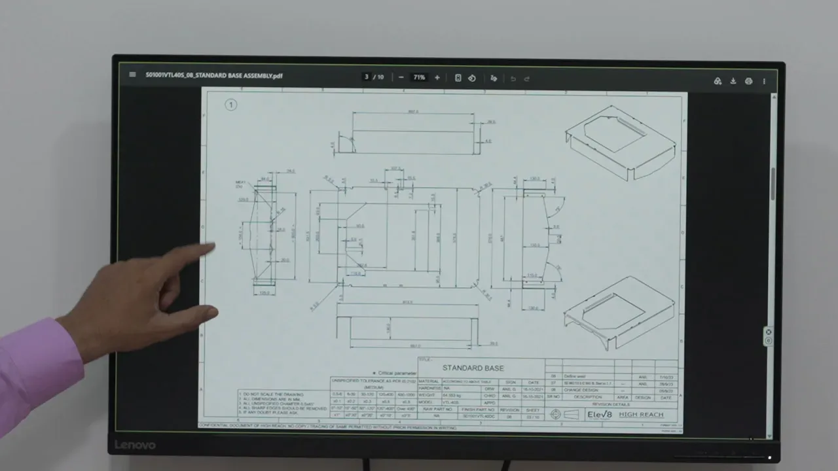Click the lower floating side widget button

(769, 341)
